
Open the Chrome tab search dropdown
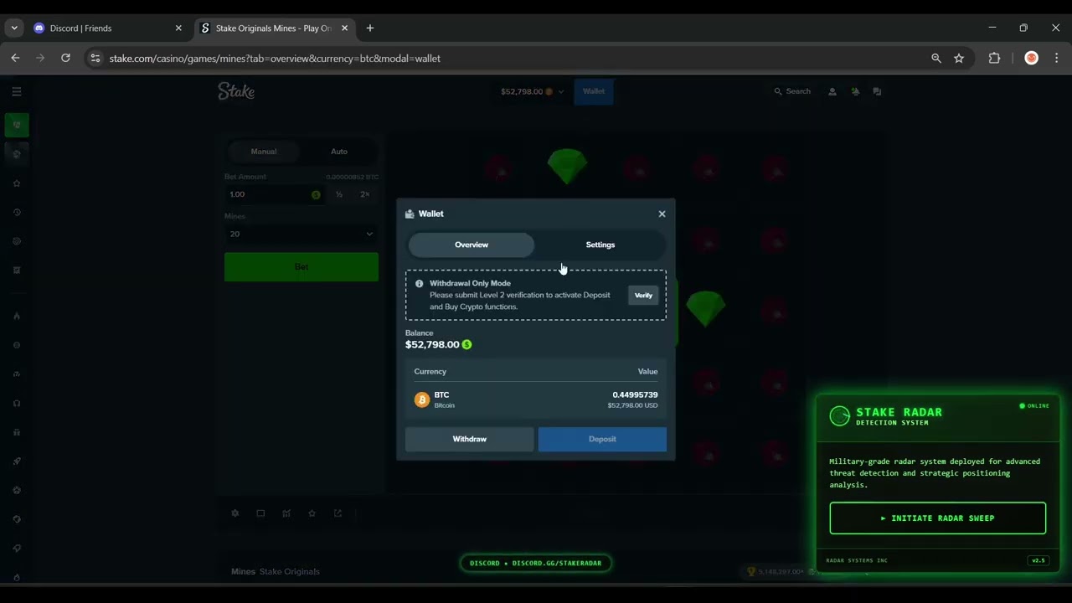[14, 28]
